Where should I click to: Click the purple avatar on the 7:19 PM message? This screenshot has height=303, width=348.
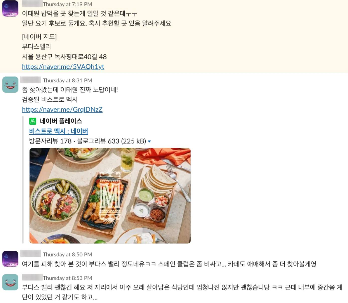click(10, 8)
